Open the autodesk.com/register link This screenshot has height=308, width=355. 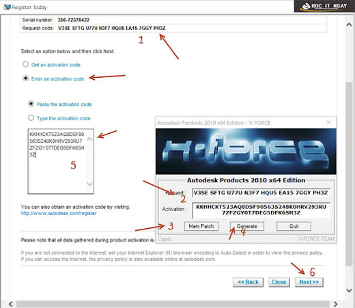[x=59, y=213]
